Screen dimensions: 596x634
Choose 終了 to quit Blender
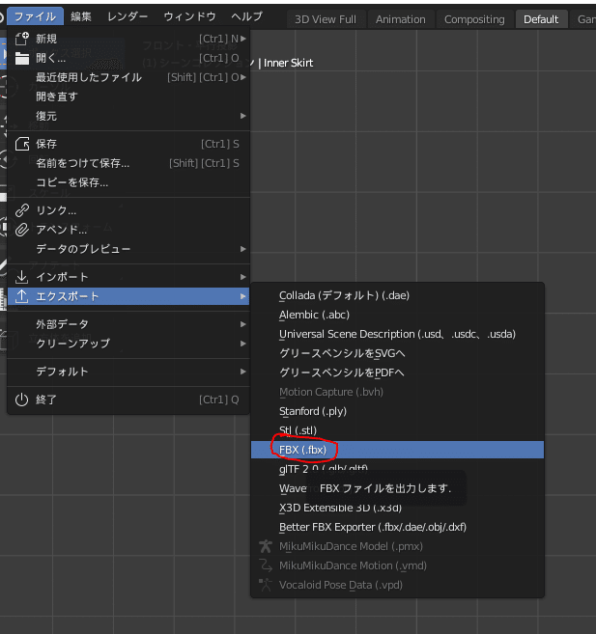pyautogui.click(x=128, y=400)
